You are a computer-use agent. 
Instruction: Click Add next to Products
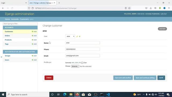[x=34, y=40]
